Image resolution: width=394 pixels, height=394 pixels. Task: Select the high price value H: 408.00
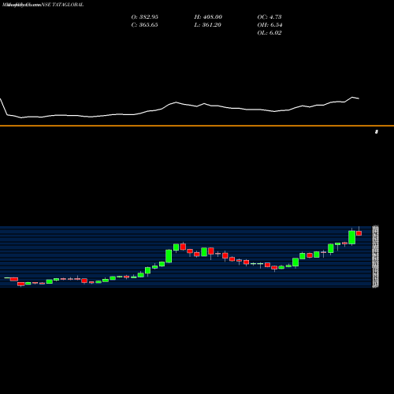208,17
